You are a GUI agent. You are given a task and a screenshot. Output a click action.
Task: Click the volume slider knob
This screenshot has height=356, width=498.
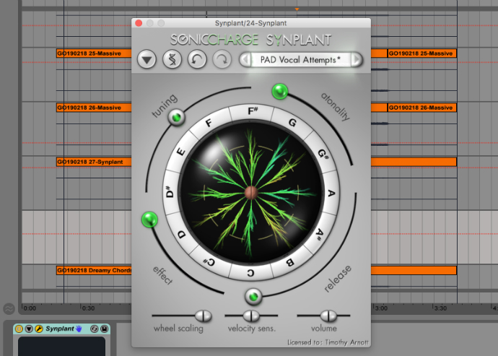(x=328, y=316)
